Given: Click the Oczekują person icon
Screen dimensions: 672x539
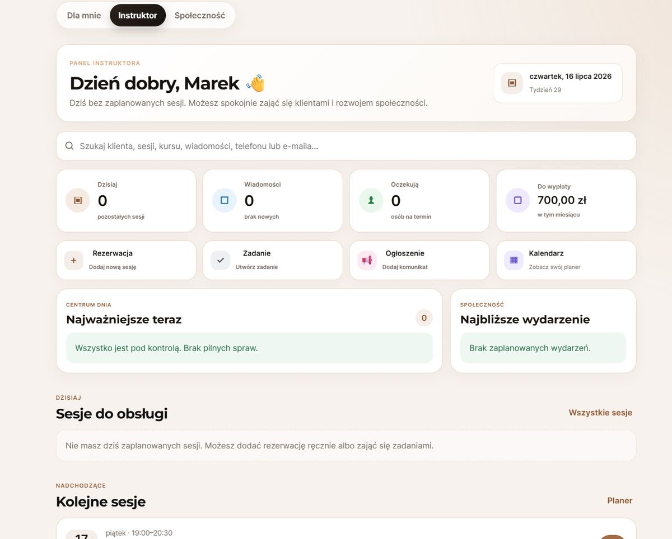Looking at the screenshot, I should click(x=371, y=200).
